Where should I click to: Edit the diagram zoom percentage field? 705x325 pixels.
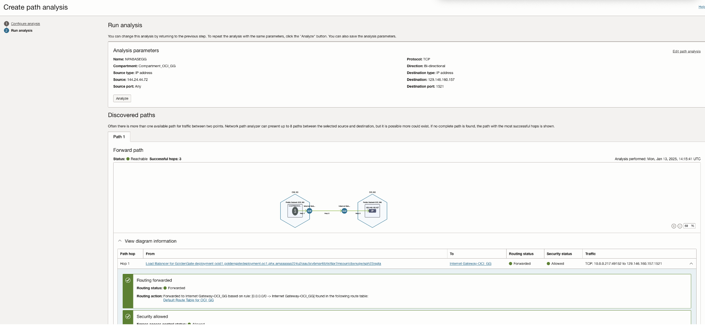pos(689,226)
